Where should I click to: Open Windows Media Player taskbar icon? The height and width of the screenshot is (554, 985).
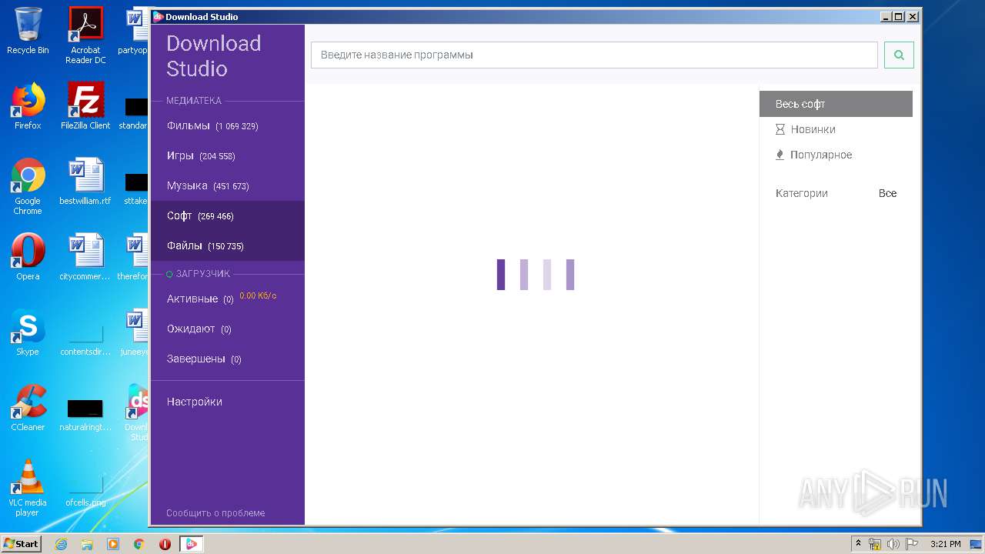click(x=113, y=544)
